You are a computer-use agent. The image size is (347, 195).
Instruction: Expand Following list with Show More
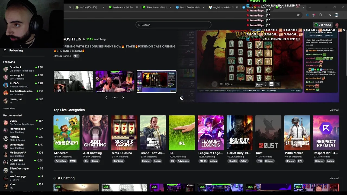coord(9,108)
